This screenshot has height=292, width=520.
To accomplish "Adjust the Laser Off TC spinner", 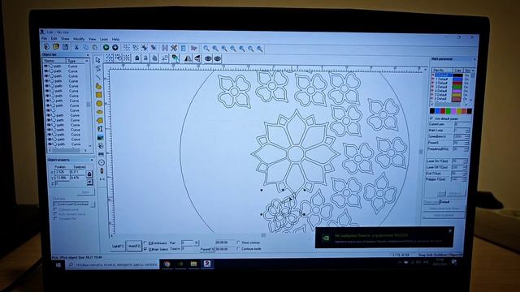I will click(466, 167).
